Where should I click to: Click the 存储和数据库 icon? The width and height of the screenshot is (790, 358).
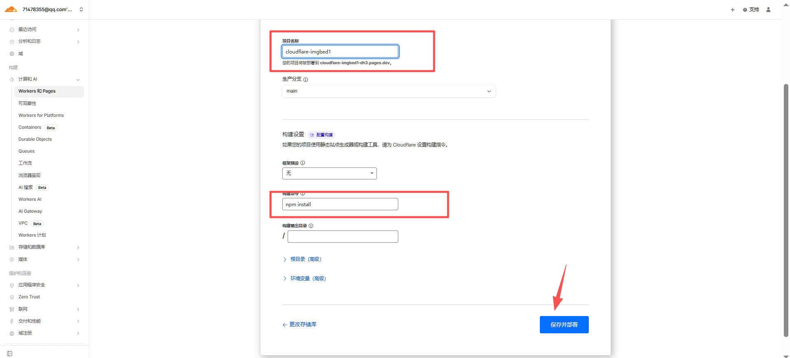(x=12, y=247)
